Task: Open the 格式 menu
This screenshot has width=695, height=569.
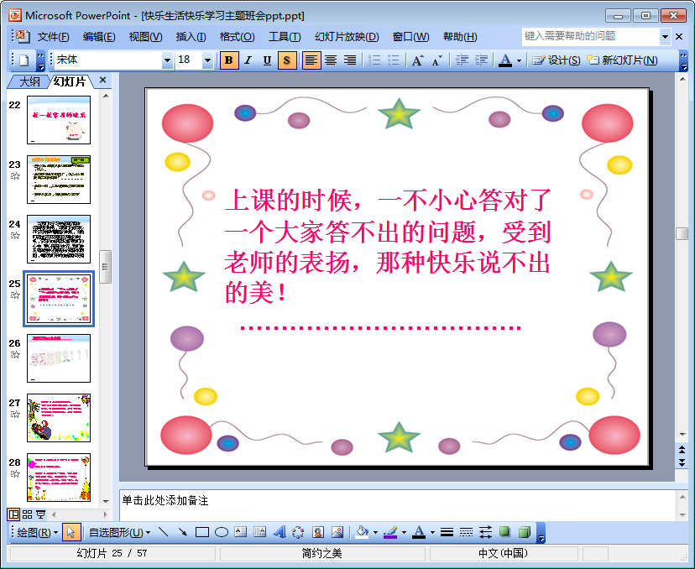Action: 237,37
